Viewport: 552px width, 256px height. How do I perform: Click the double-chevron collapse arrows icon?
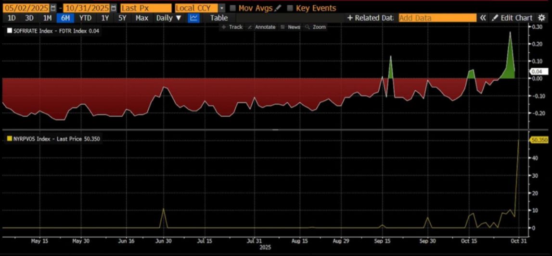click(483, 18)
